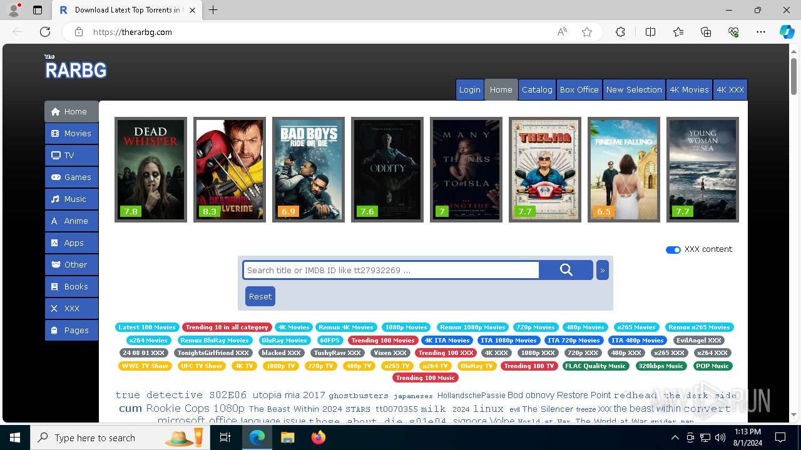
Task: Open the Collections icon
Action: [x=706, y=32]
